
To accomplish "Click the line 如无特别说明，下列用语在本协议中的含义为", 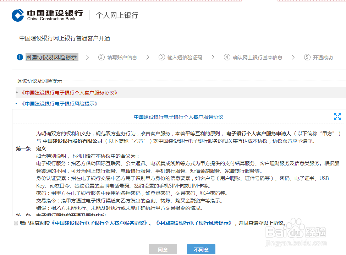I will coord(88,156).
